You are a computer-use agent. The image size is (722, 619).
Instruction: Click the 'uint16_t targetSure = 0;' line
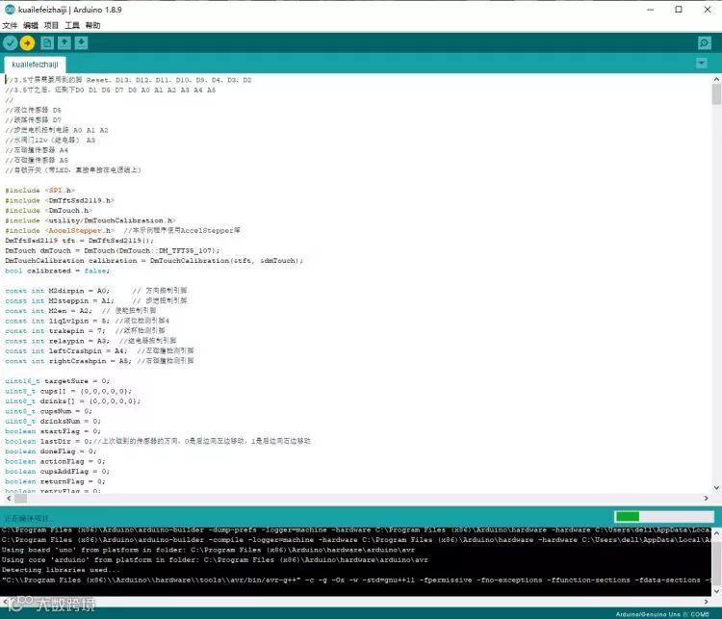coord(58,381)
